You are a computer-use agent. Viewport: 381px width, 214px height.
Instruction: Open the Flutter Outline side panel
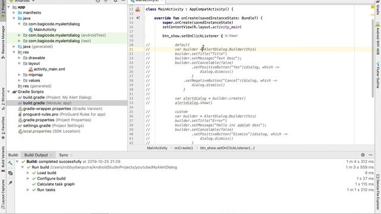pyautogui.click(x=378, y=75)
